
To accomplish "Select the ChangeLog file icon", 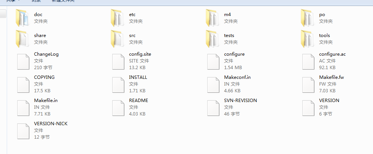I will [x=23, y=62].
